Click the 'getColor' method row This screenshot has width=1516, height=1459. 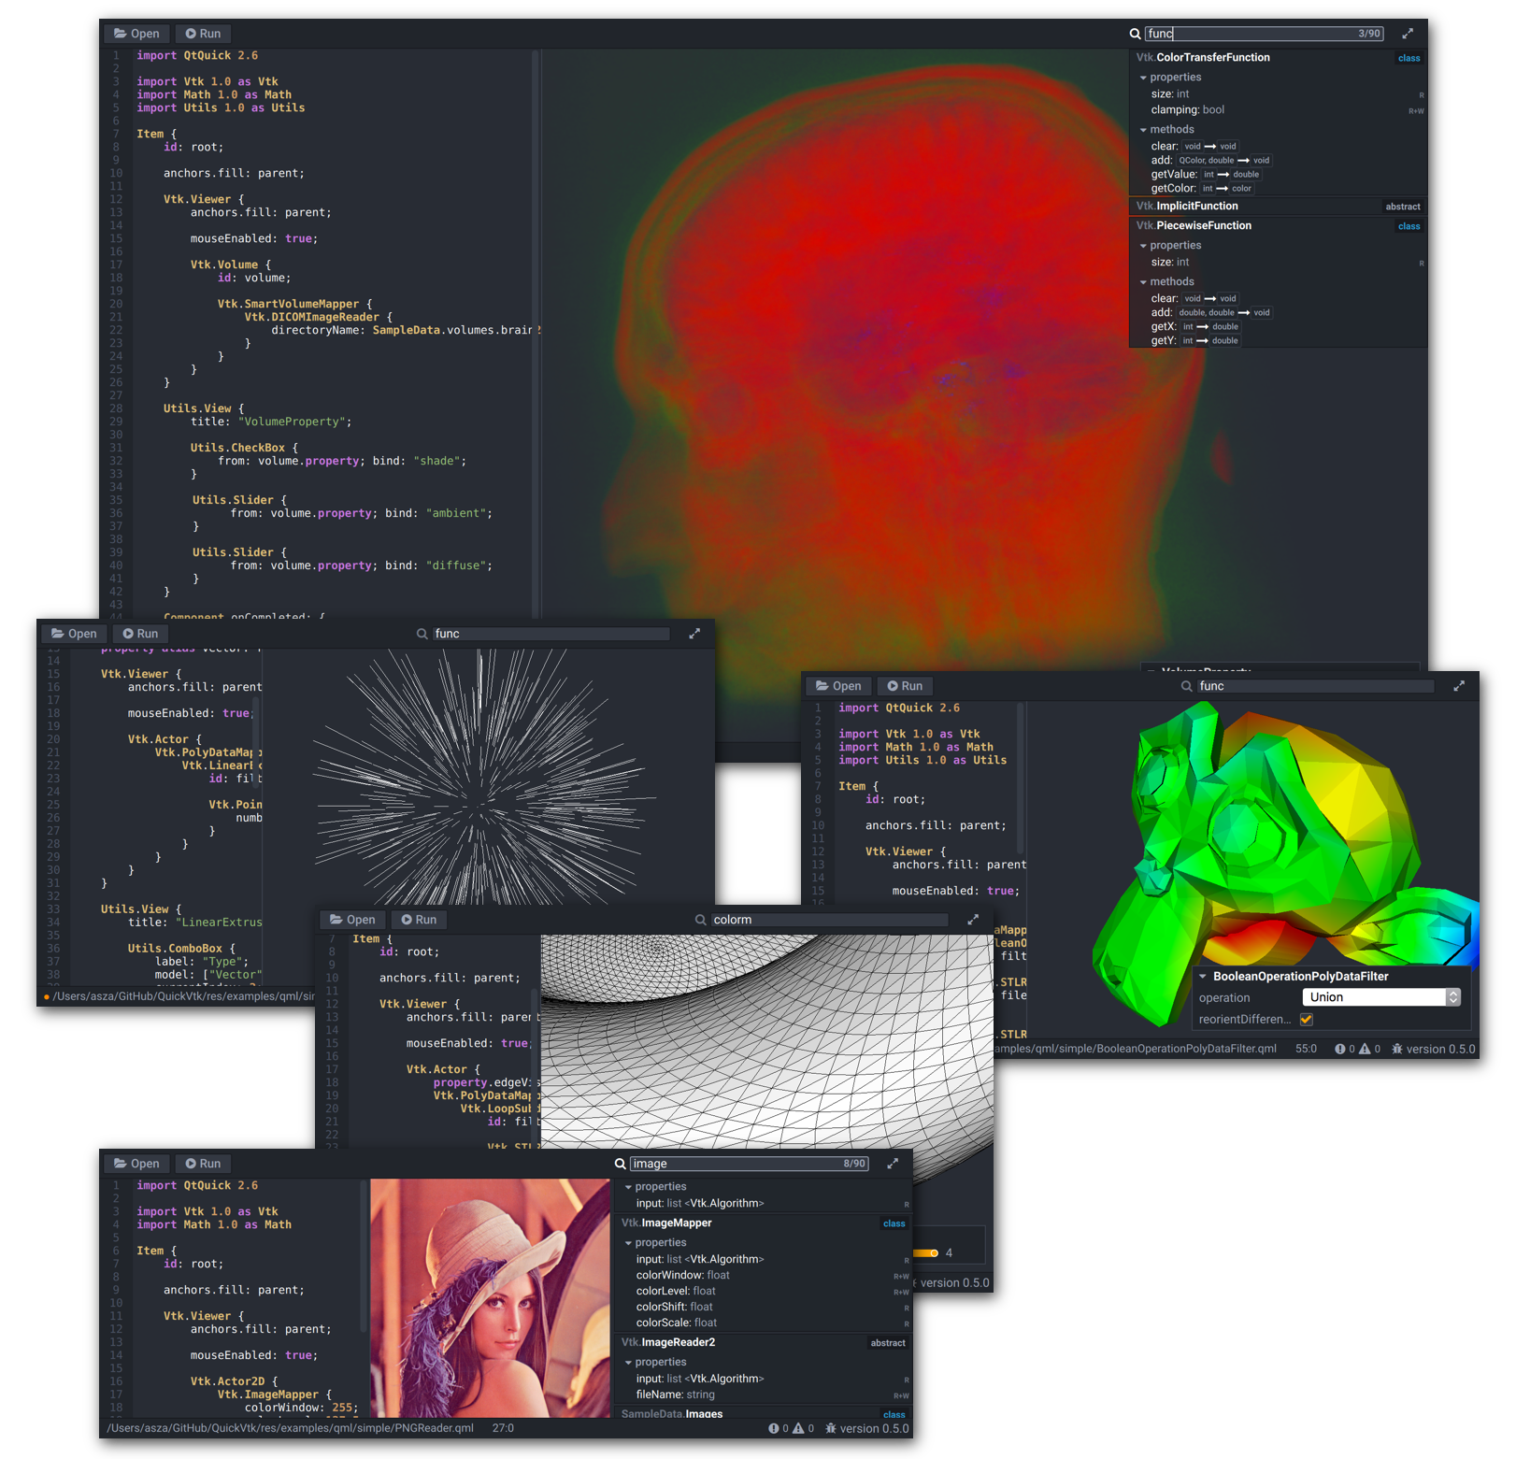point(1202,189)
